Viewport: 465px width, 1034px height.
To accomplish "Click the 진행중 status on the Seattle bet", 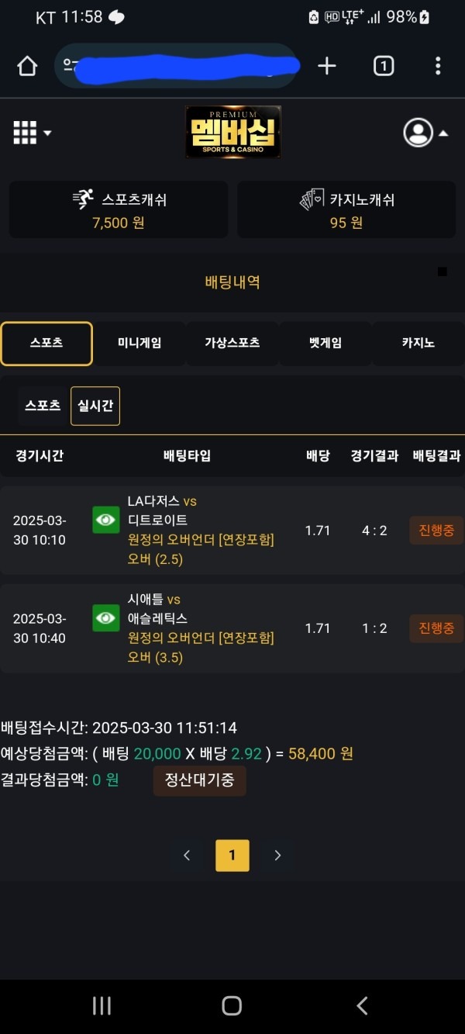I will pos(436,628).
